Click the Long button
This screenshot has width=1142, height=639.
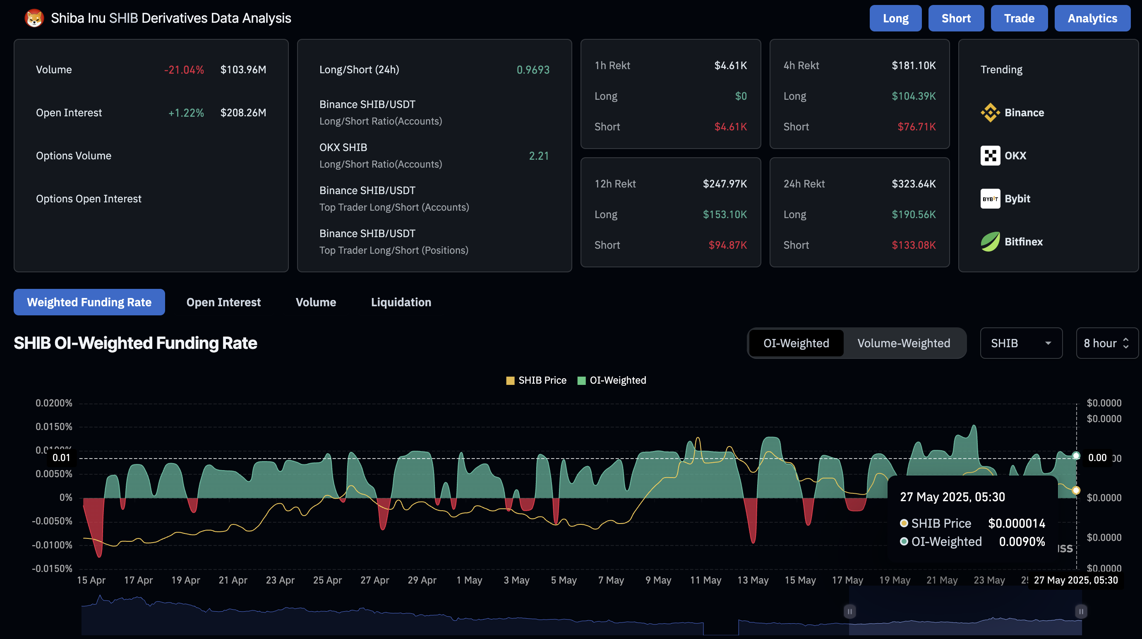895,19
